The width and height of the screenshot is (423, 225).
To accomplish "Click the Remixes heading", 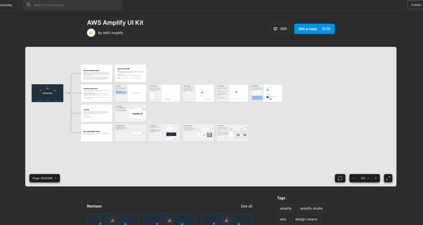I will click(94, 206).
